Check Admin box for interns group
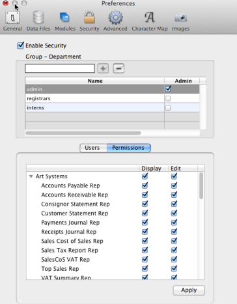This screenshot has height=304, width=237. 168,107
